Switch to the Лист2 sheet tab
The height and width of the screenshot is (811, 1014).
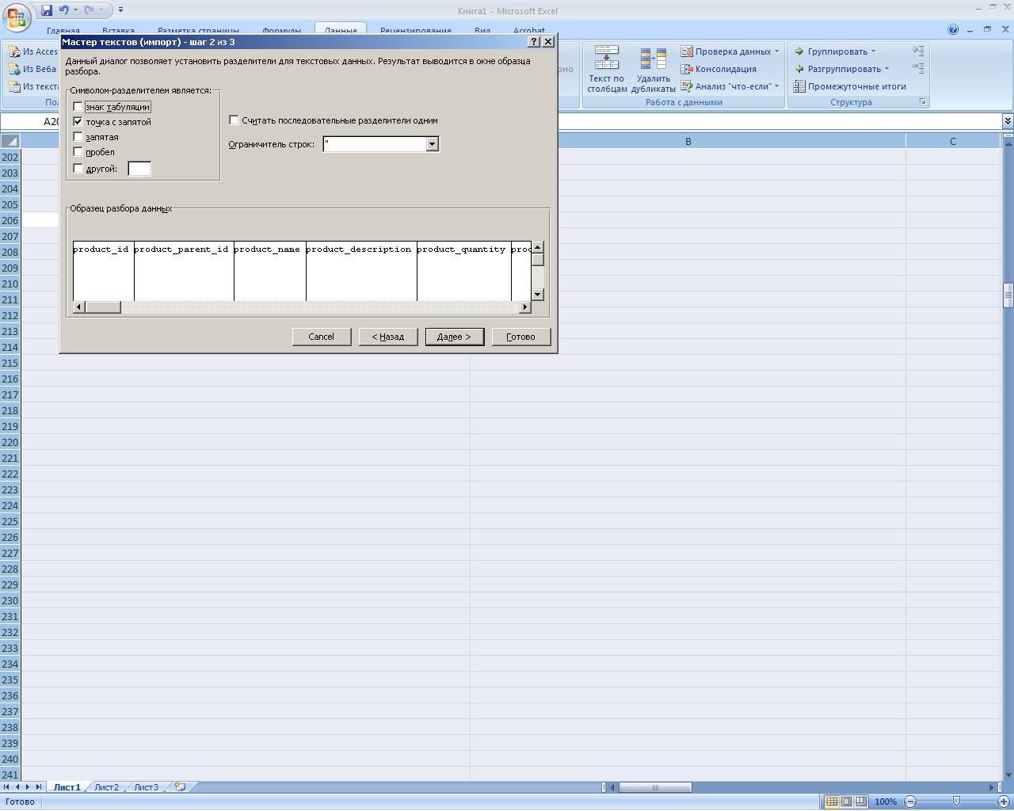pos(106,787)
